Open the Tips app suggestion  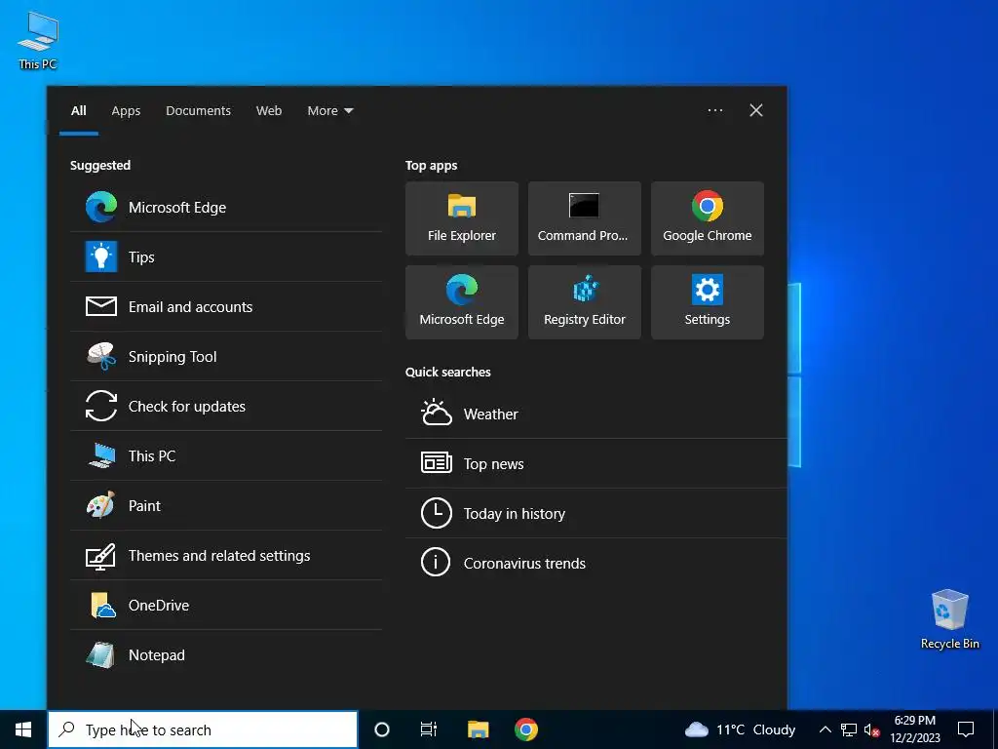tap(226, 256)
